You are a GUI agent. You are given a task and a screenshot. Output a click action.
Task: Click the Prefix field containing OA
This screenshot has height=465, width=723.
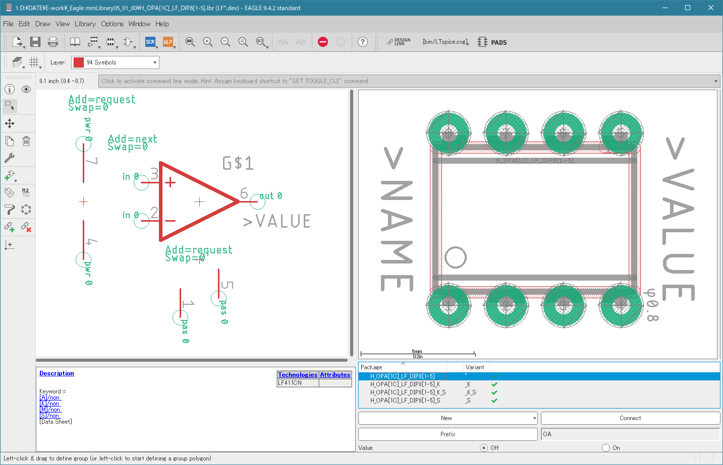tap(630, 434)
